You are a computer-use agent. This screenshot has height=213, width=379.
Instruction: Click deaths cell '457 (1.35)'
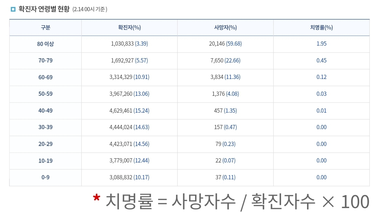pyautogui.click(x=225, y=111)
